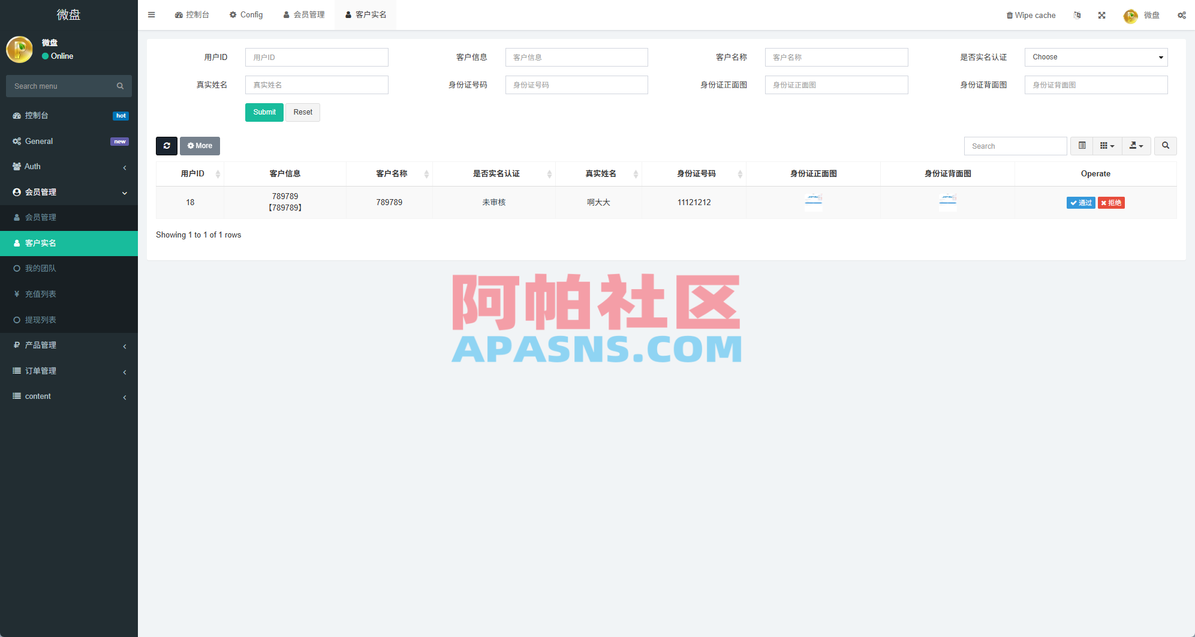Sort table by 用户ID column

pos(190,174)
